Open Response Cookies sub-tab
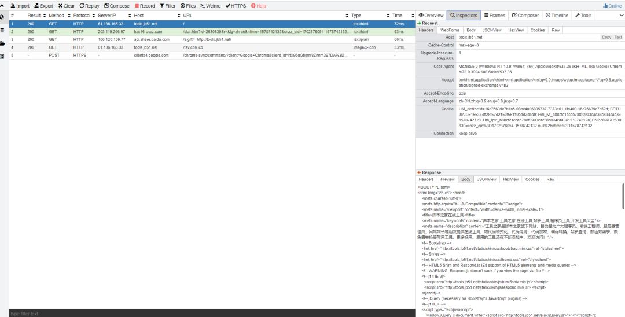Image resolution: width=625 pixels, height=317 pixels. [x=532, y=179]
